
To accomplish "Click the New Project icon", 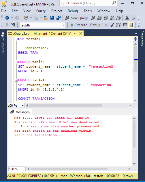I will (26, 18).
